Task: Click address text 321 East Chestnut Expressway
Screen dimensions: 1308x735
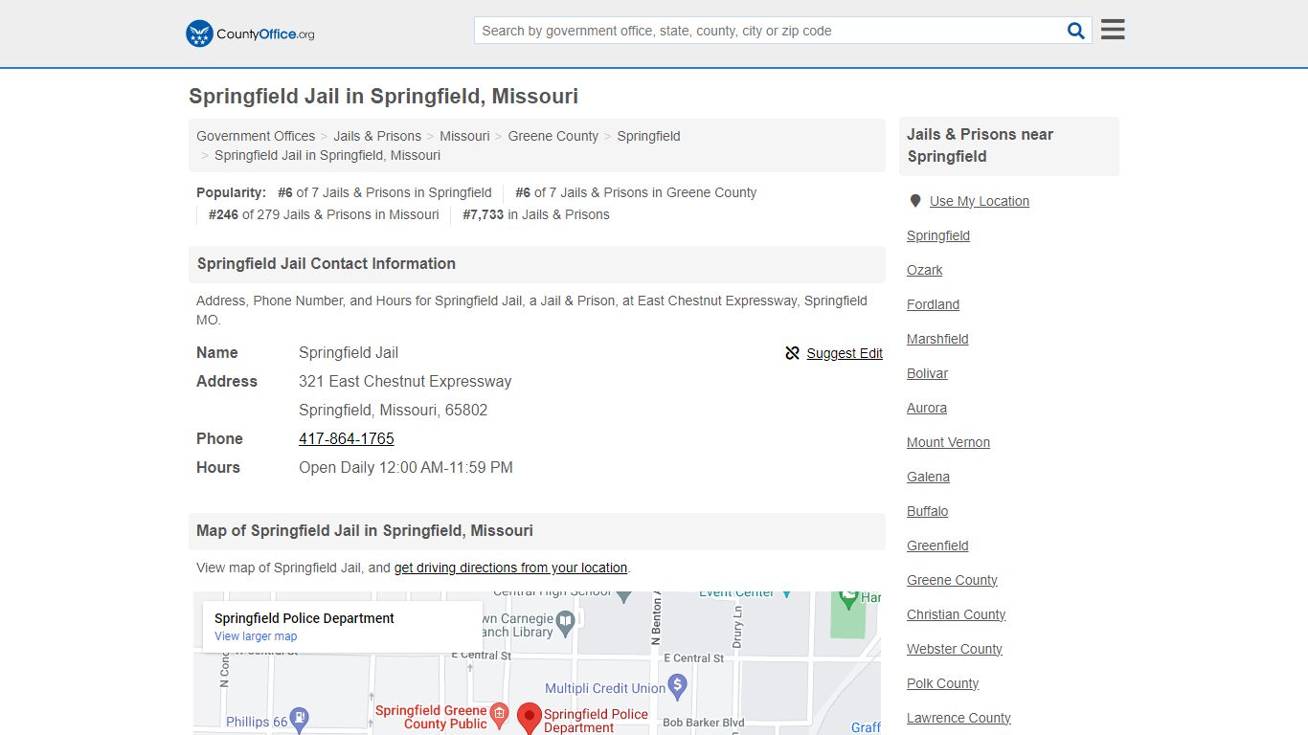Action: pos(405,381)
